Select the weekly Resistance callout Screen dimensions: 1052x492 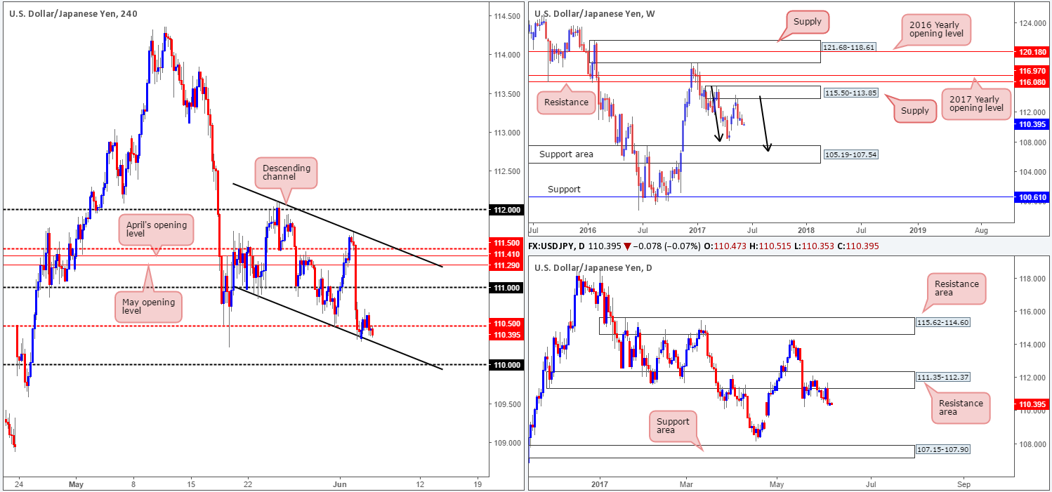pos(566,102)
